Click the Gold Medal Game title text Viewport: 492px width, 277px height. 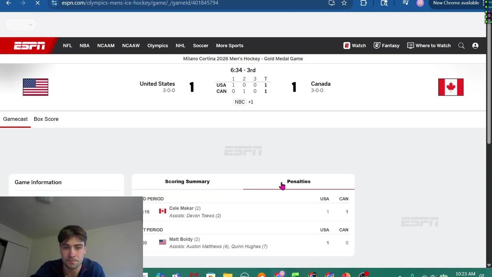pos(243,59)
